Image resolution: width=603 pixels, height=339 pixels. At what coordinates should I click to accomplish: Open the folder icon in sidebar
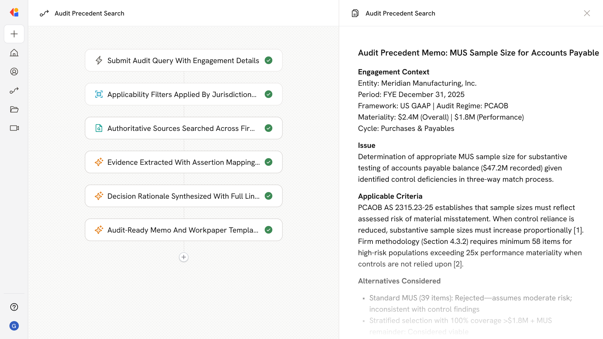pos(14,109)
